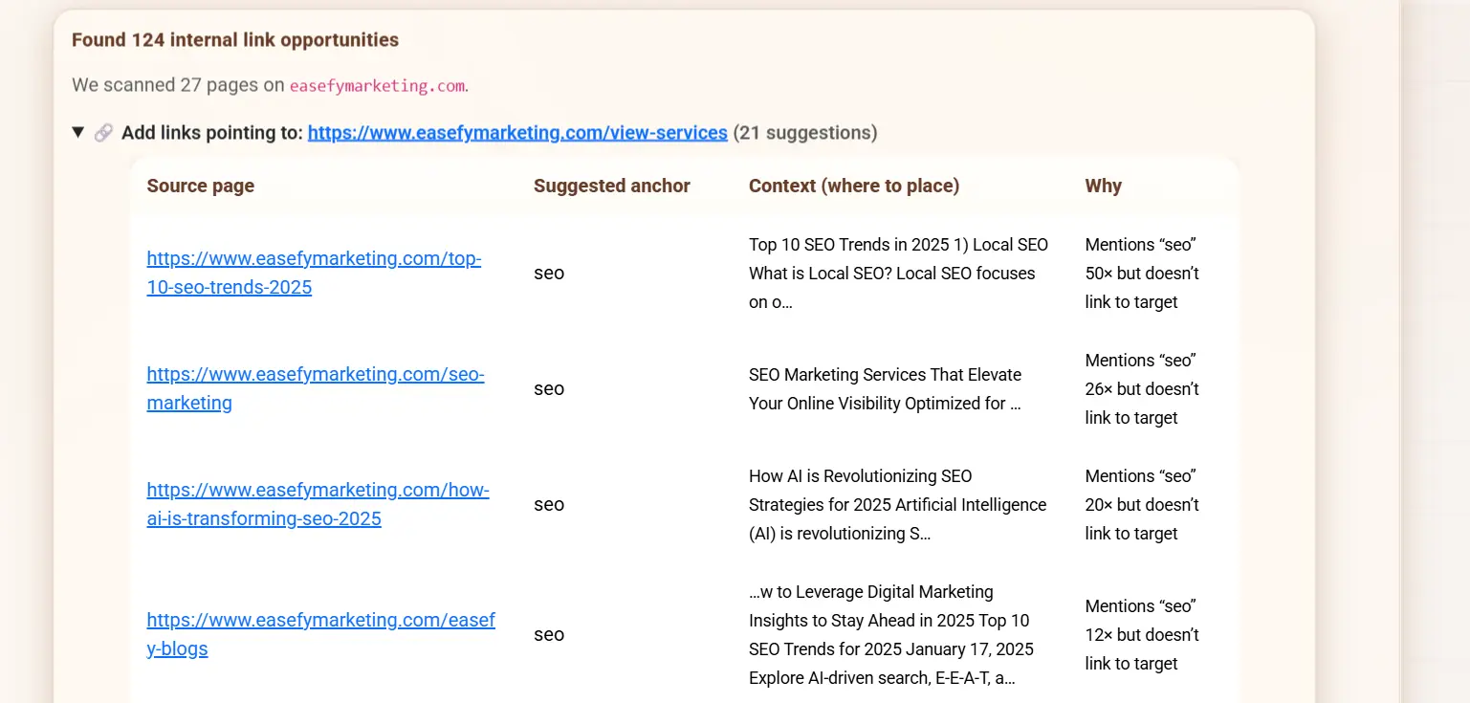Click the Suggested anchor column header

coord(612,186)
